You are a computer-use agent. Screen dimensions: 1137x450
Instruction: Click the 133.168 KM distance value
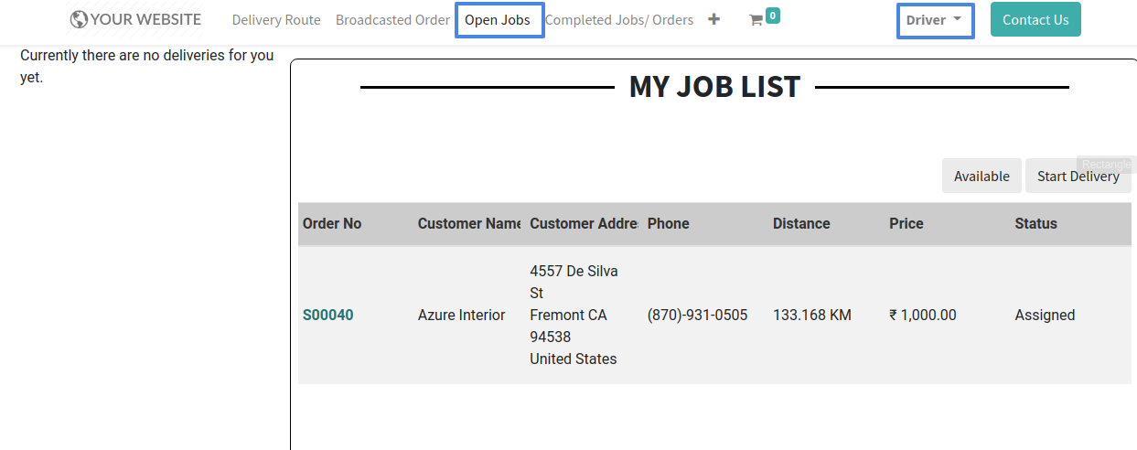point(812,315)
